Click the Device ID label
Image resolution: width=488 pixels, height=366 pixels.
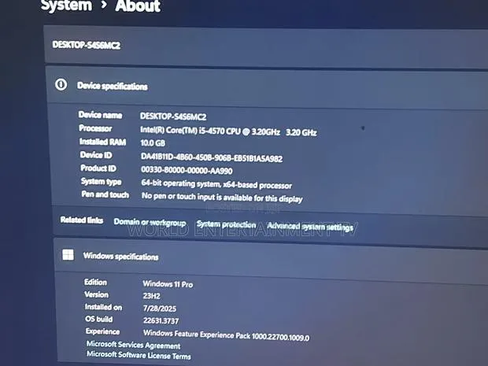coord(96,155)
